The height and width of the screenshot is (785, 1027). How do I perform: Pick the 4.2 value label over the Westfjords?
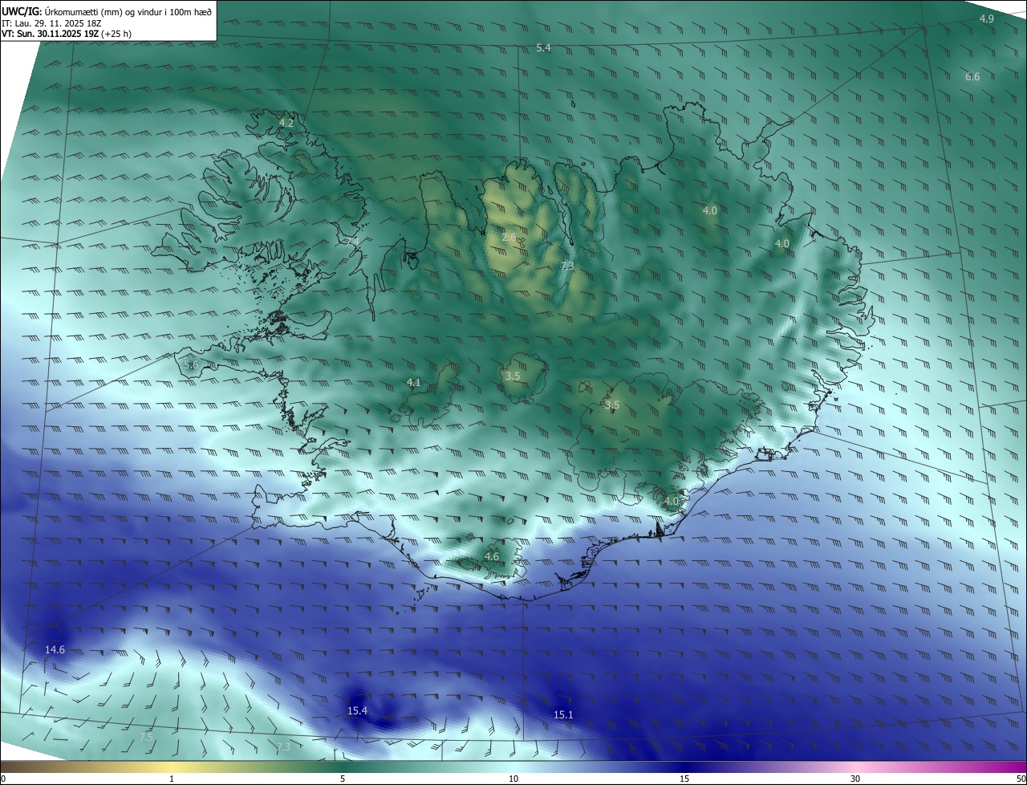[x=286, y=124]
